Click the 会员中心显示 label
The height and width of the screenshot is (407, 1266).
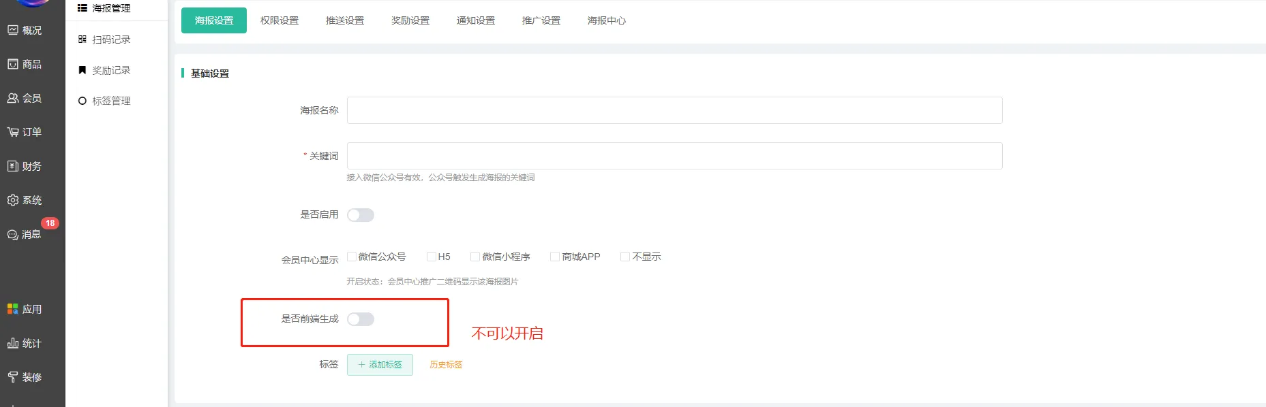pos(310,260)
